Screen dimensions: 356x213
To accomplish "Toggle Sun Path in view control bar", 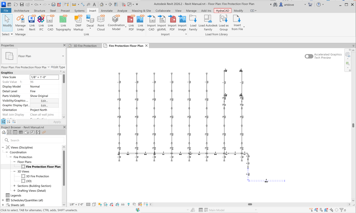I will click(100, 204).
